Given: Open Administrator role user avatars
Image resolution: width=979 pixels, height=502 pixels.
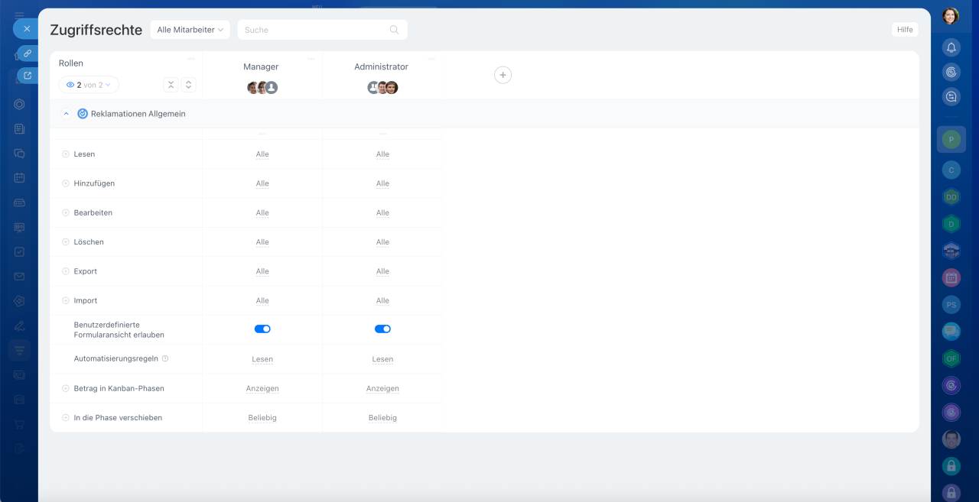Looking at the screenshot, I should pos(382,87).
